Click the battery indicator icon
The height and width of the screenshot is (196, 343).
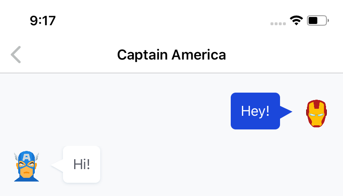click(318, 21)
